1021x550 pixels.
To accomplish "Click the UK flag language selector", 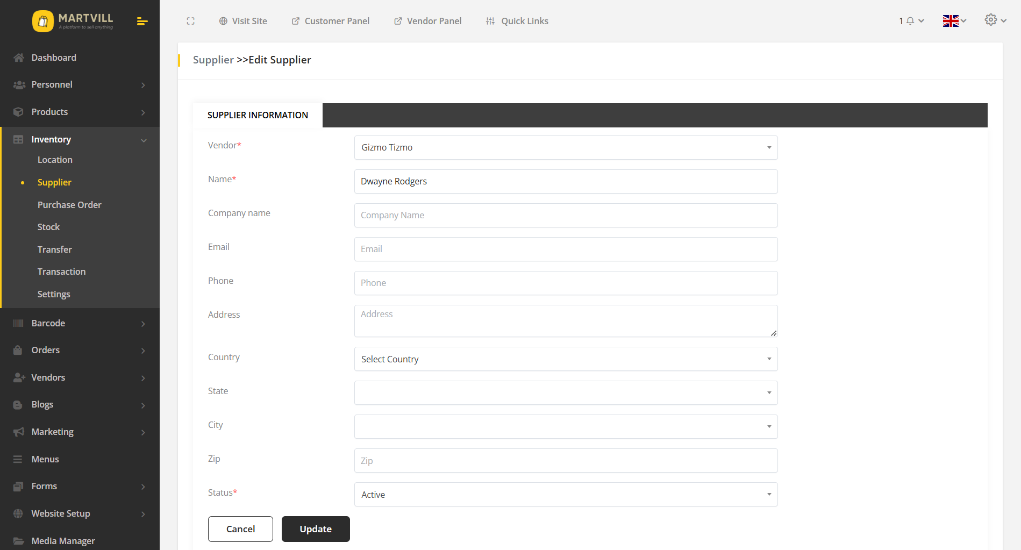I will point(950,20).
